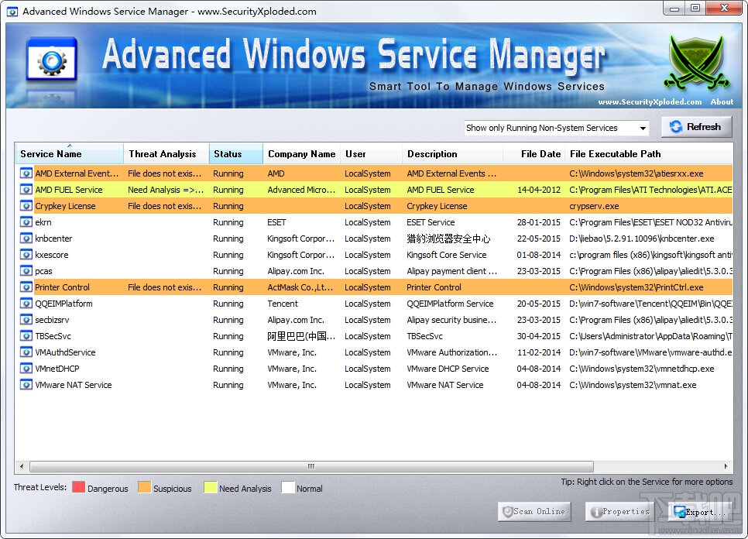This screenshot has width=748, height=539.
Task: Click the service icon beside pcas
Action: (26, 270)
